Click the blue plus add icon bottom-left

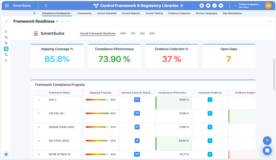(6, 154)
